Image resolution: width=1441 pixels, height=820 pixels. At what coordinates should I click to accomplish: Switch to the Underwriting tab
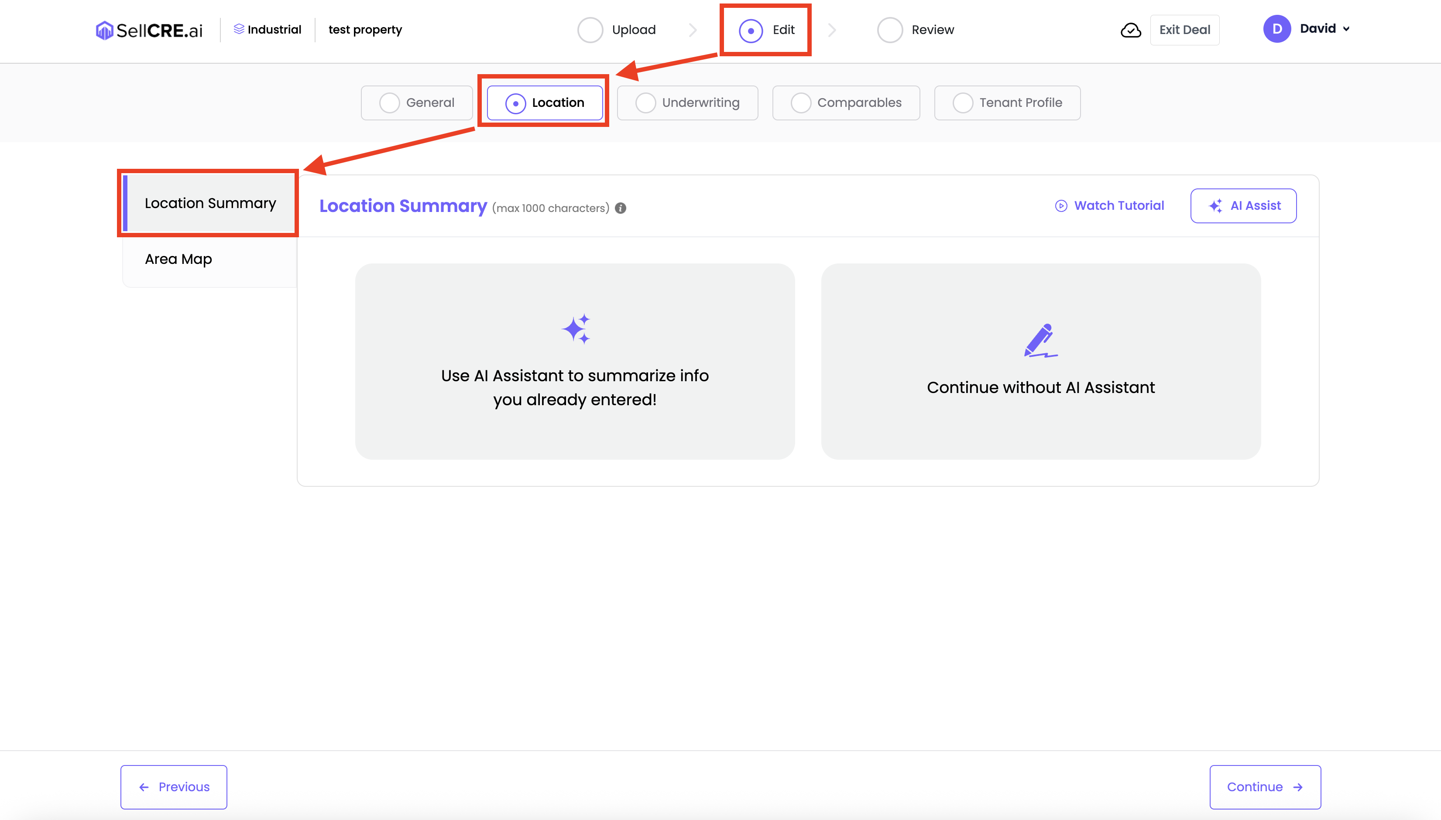click(687, 103)
